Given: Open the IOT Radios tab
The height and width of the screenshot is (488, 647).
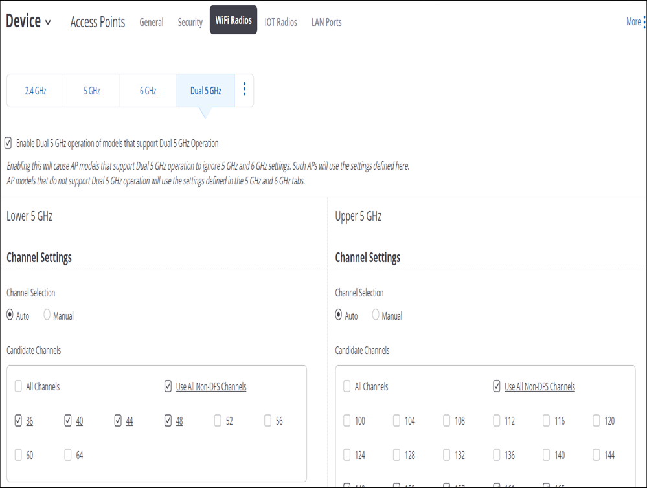Looking at the screenshot, I should click(280, 22).
